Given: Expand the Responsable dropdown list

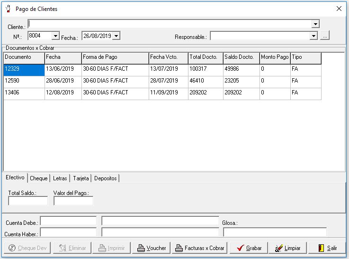Looking at the screenshot, I should [x=313, y=36].
